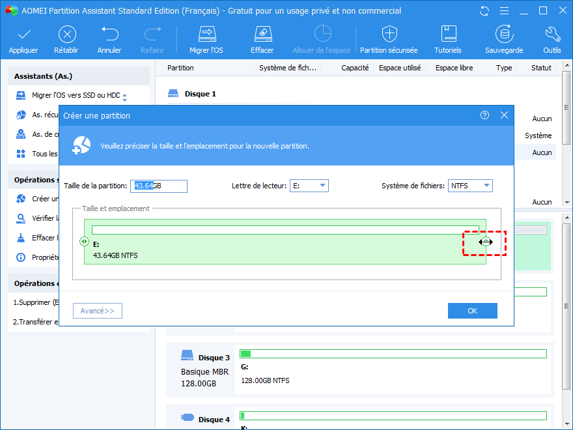Click the Effacer sidebar broom icon
Viewport: 573px width, 430px height.
click(x=21, y=238)
